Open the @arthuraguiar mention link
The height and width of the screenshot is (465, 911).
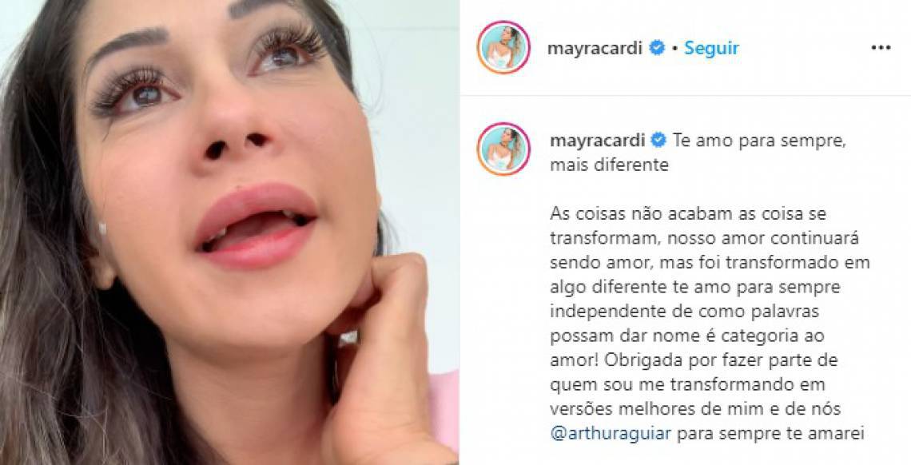coord(611,433)
